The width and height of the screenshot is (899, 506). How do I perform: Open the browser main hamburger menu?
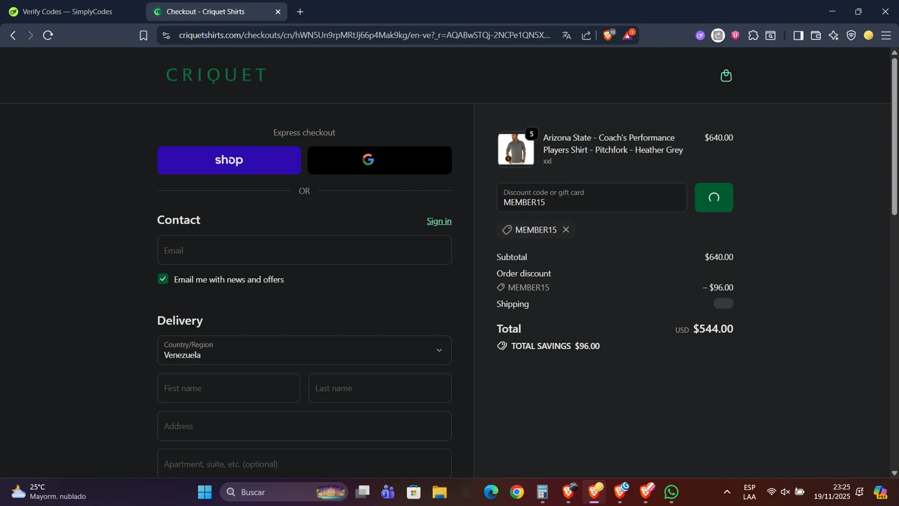(x=886, y=35)
